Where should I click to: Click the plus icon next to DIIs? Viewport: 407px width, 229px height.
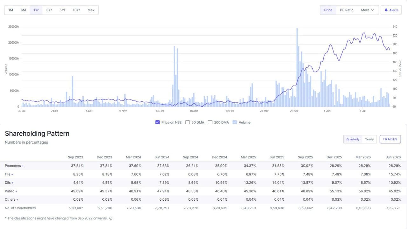pos(13,183)
